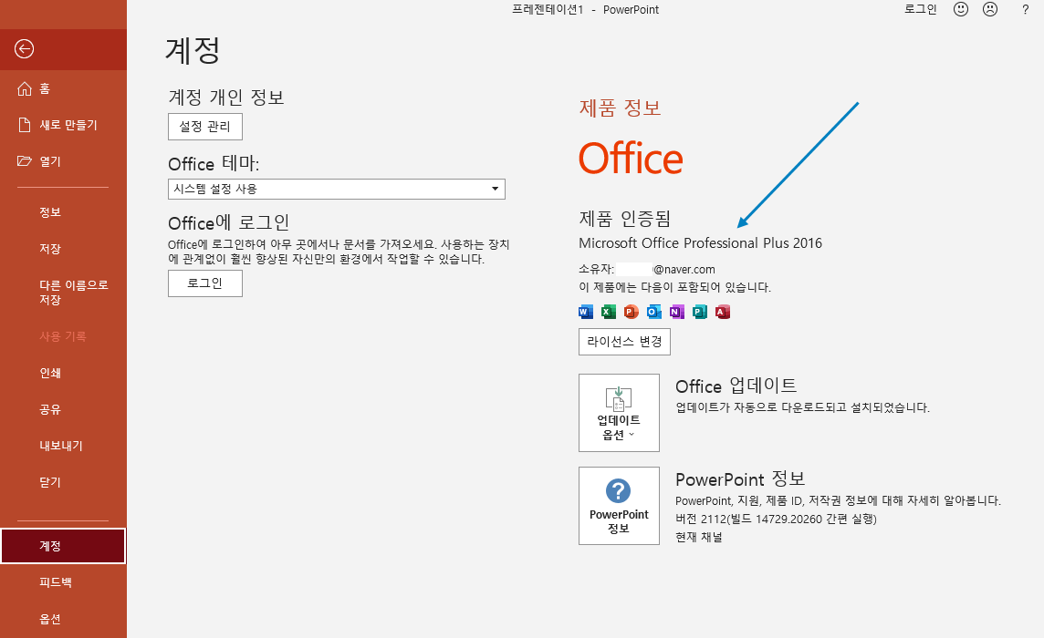Open the Office 테마 dropdown
This screenshot has width=1044, height=638.
tap(495, 189)
